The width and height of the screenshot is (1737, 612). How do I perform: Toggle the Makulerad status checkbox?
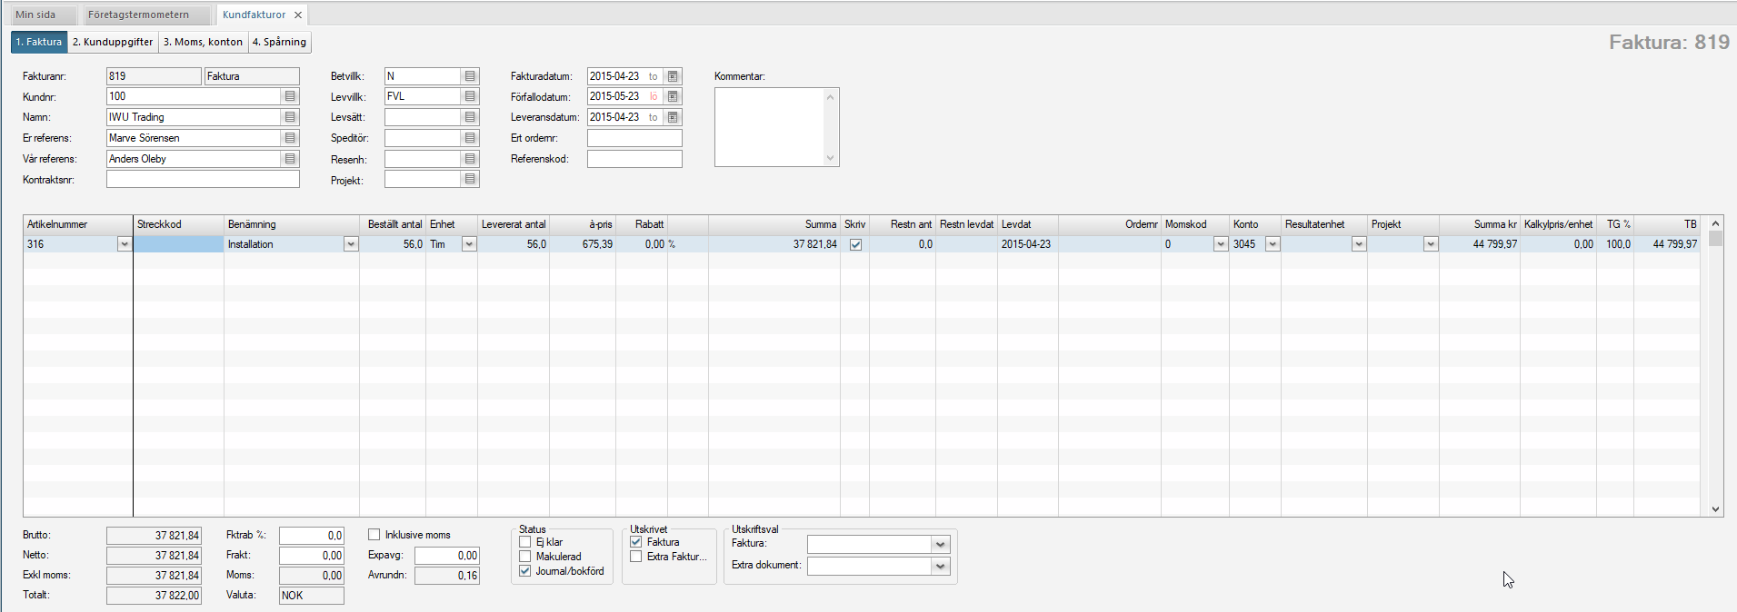[525, 557]
